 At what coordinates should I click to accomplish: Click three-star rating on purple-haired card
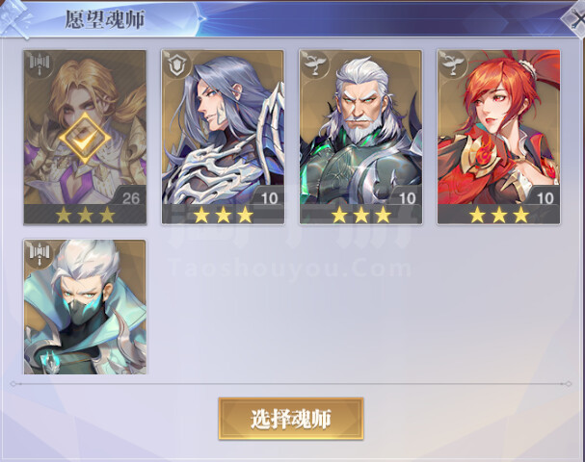coord(223,215)
